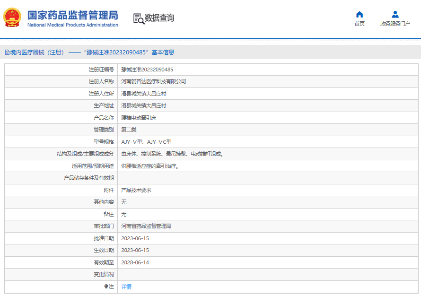Click the 注册人住所 row label
Image resolution: width=421 pixels, height=296 pixels.
101,94
